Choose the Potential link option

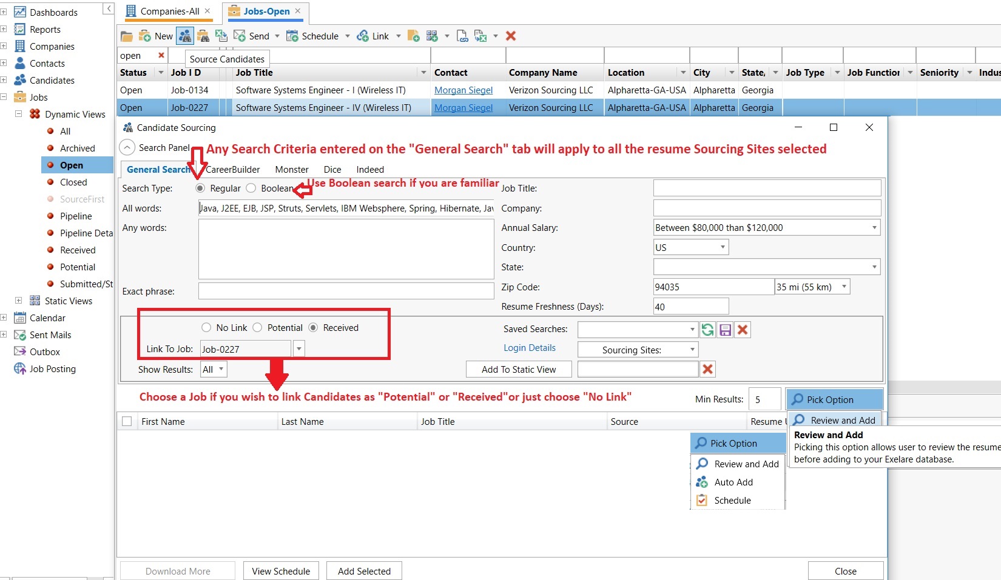257,328
